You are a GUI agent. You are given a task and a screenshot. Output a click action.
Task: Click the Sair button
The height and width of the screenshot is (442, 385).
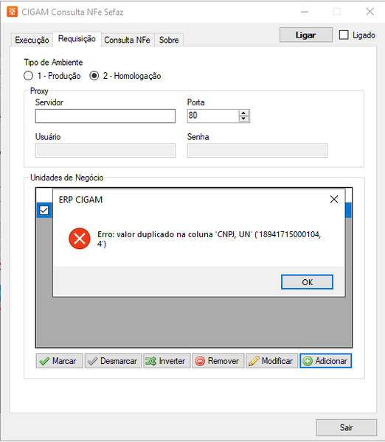tap(347, 427)
